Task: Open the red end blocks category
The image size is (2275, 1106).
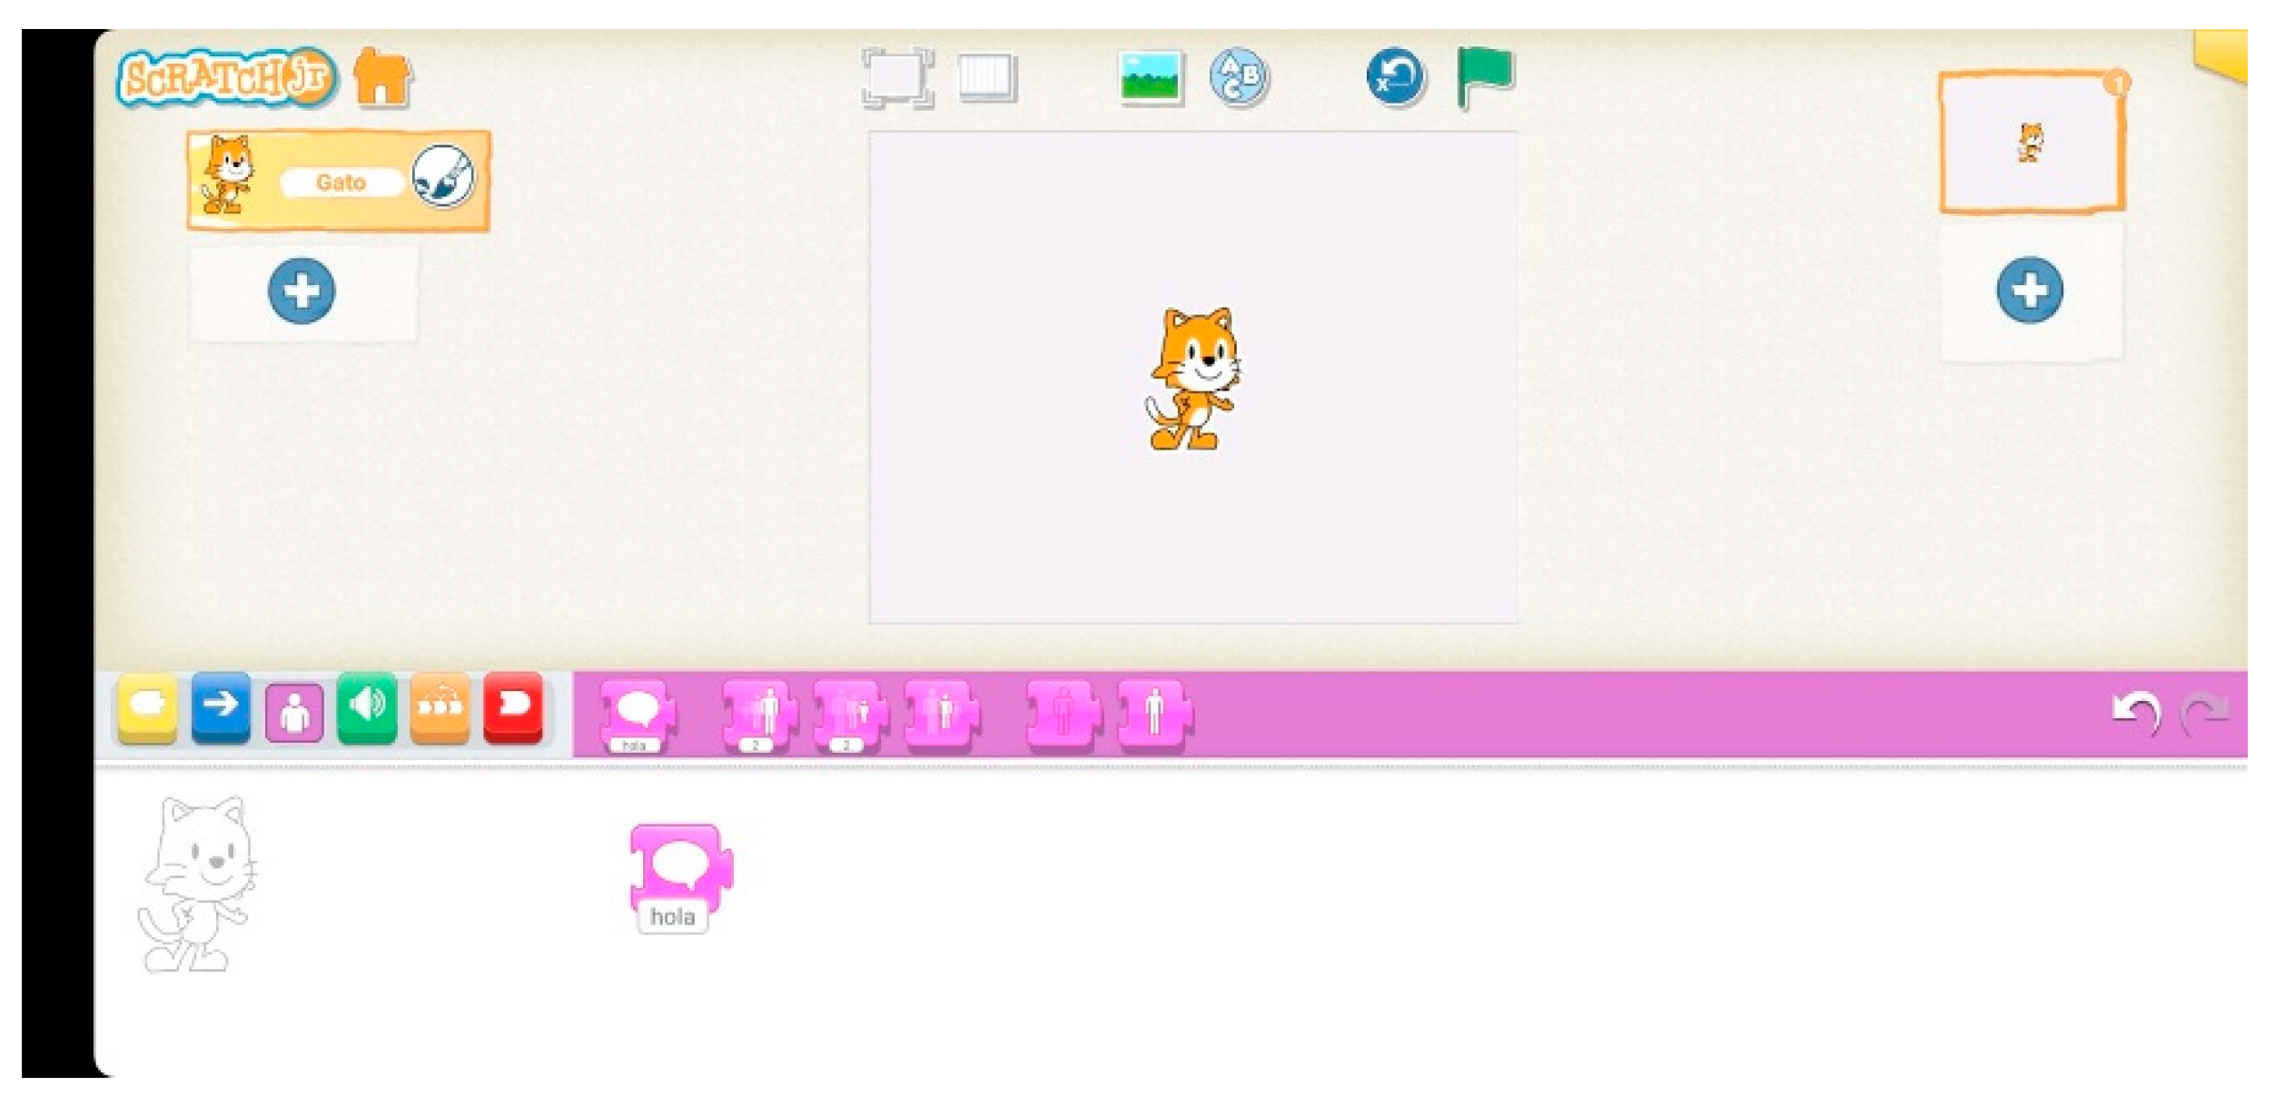Action: click(513, 708)
